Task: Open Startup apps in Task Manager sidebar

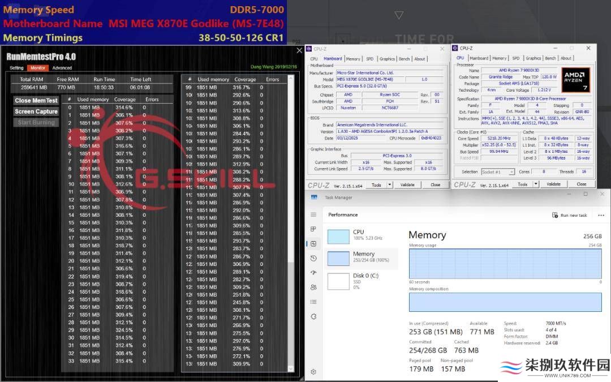Action: pos(313,272)
